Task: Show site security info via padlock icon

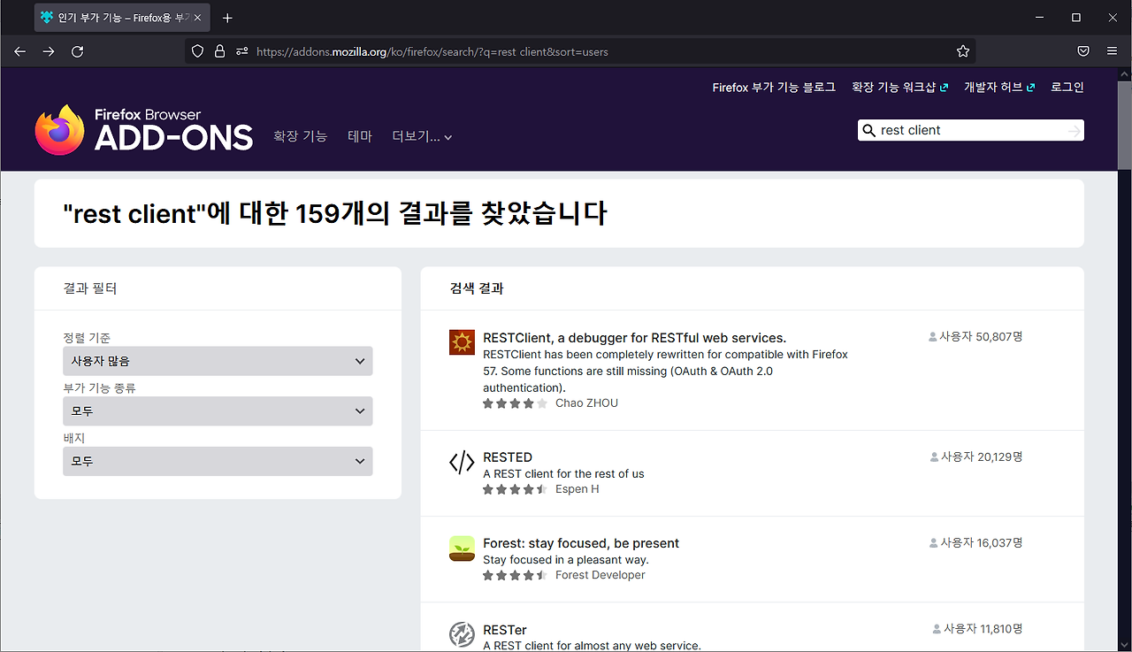Action: [220, 51]
